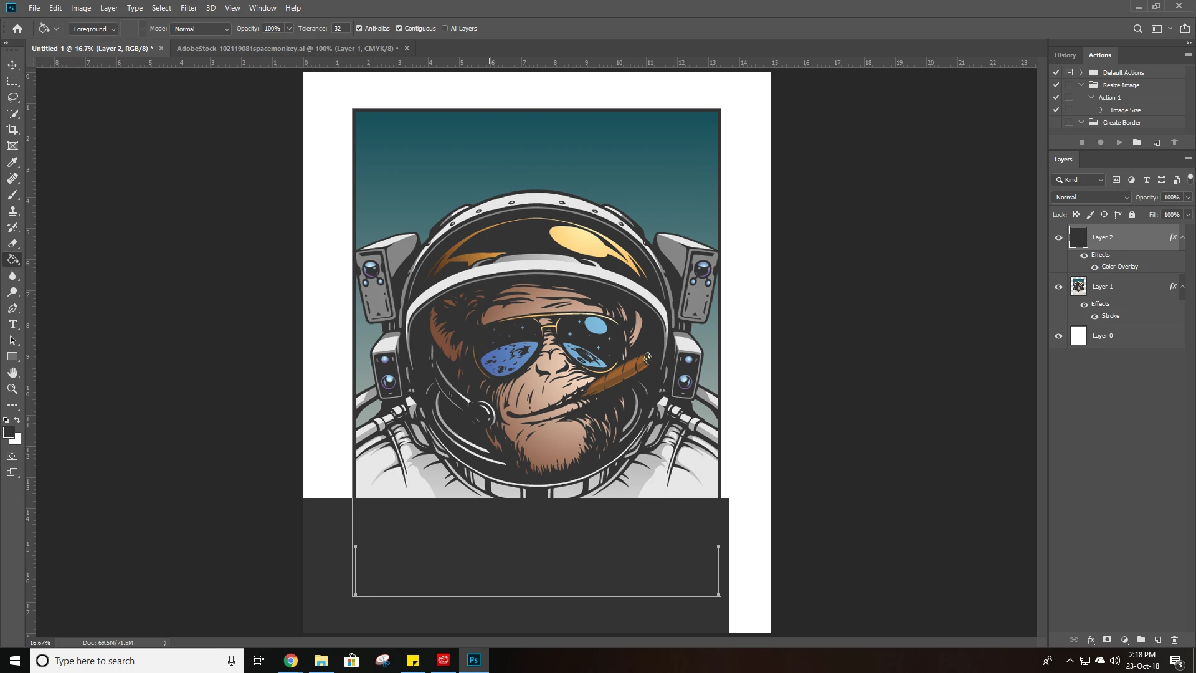Click the Eraser tool
This screenshot has height=673, width=1196.
[x=12, y=244]
